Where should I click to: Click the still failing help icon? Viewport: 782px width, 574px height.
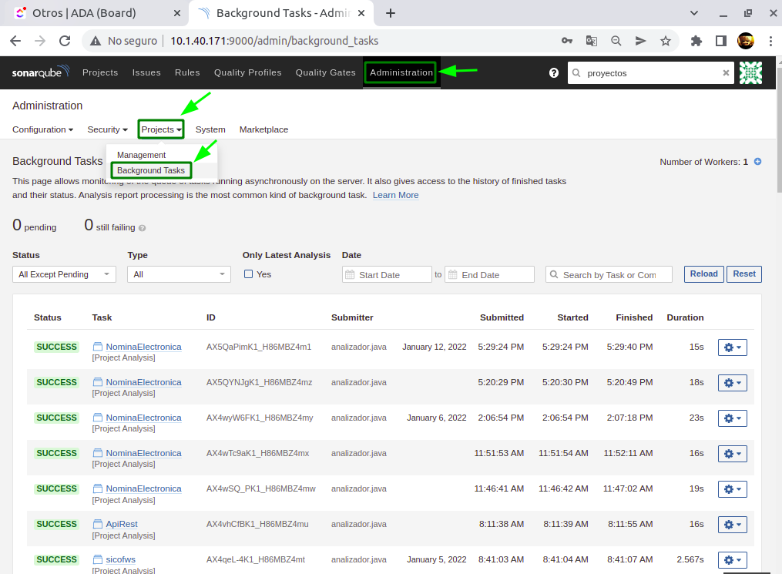point(143,228)
